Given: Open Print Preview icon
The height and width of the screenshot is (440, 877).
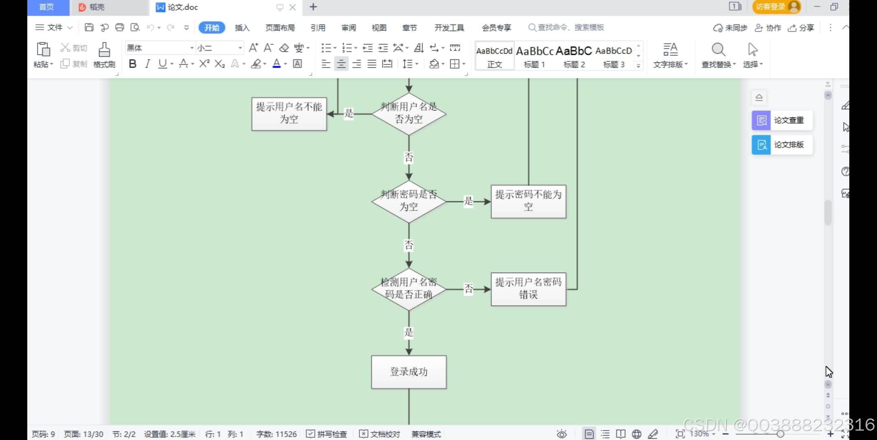Looking at the screenshot, I should click(x=135, y=27).
